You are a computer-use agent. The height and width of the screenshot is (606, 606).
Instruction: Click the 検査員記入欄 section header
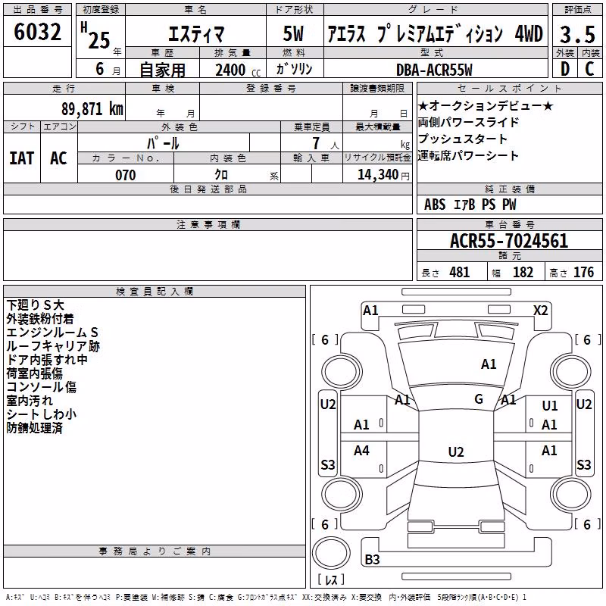[155, 292]
